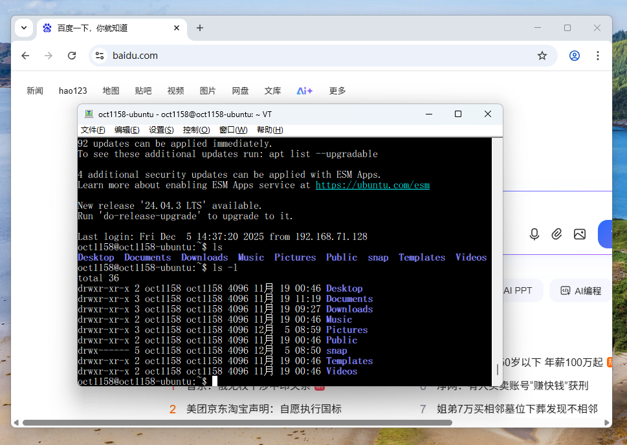627x445 pixels.
Task: Click the paperclip attachment icon
Action: click(556, 234)
